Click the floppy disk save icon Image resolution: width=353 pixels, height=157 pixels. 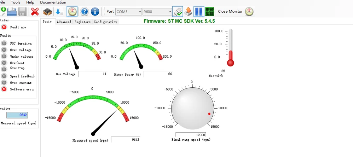click(23, 11)
